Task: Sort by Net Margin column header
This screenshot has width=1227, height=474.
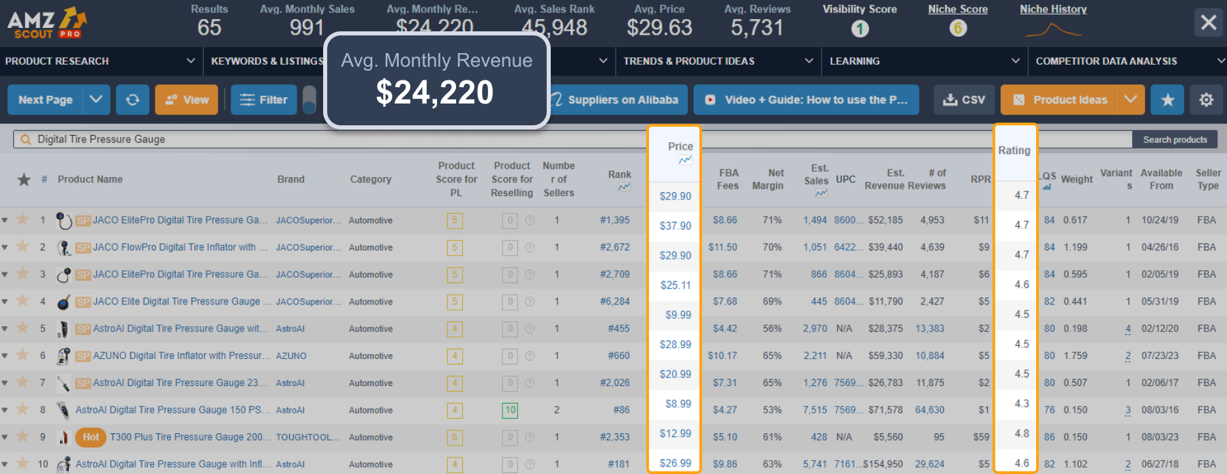Action: [768, 179]
